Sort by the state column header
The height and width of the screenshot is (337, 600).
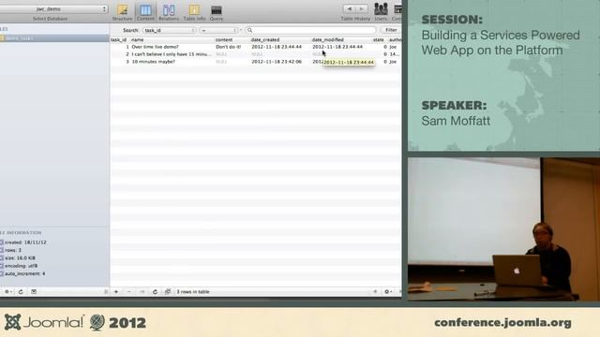(x=379, y=39)
